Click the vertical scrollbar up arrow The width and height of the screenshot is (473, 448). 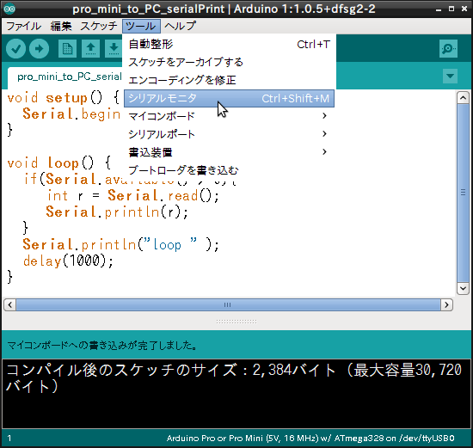pyautogui.click(x=463, y=98)
